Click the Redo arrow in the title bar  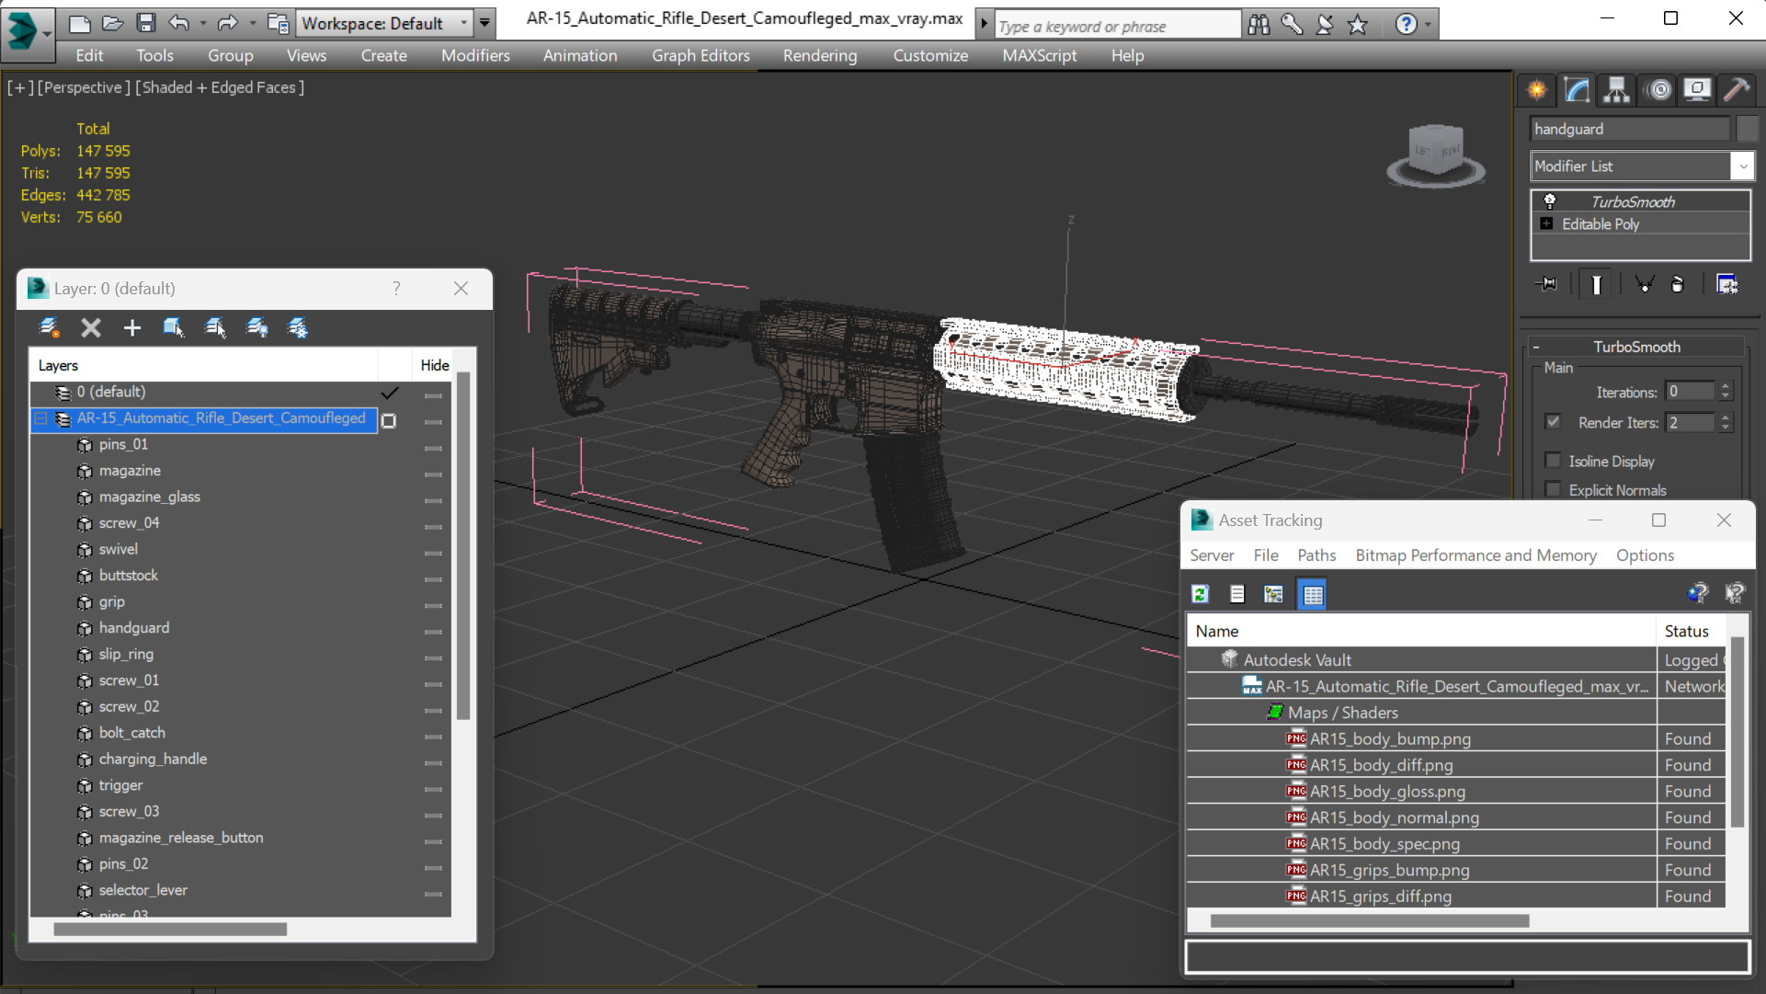(227, 23)
